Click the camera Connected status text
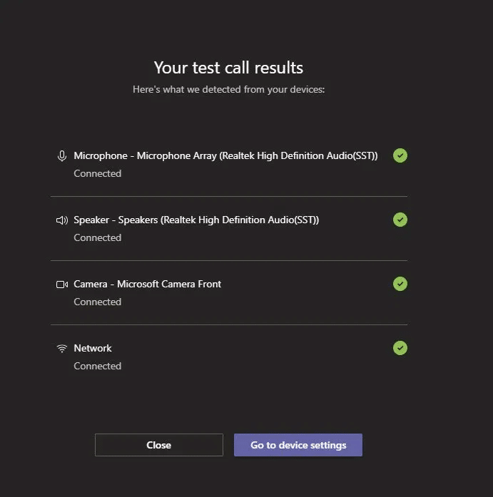493x497 pixels. click(x=98, y=302)
